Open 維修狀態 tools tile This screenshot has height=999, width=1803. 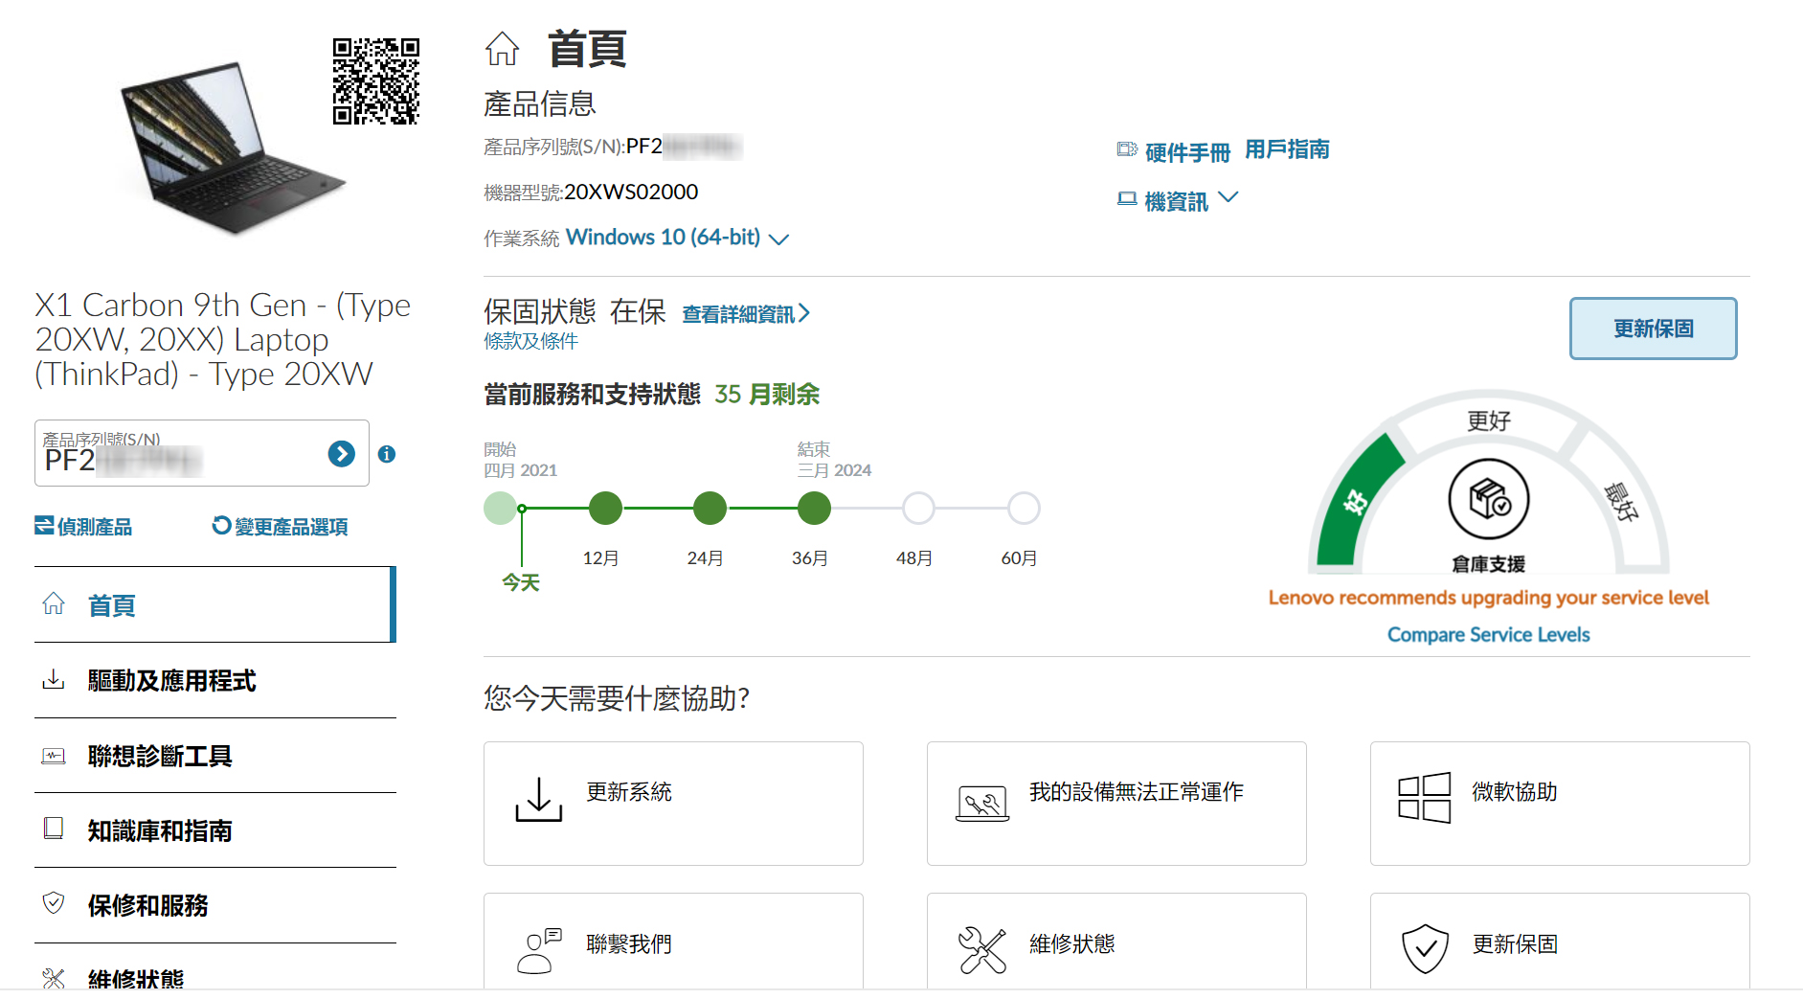click(1116, 944)
